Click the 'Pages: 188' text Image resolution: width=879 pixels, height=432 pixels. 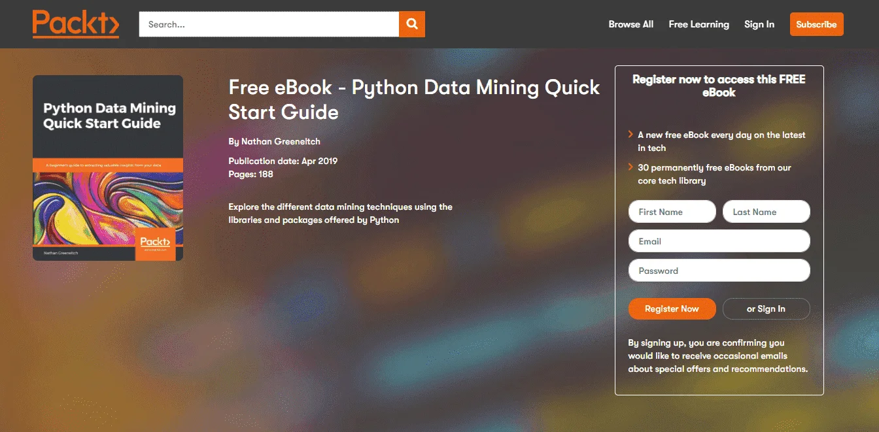click(x=250, y=174)
